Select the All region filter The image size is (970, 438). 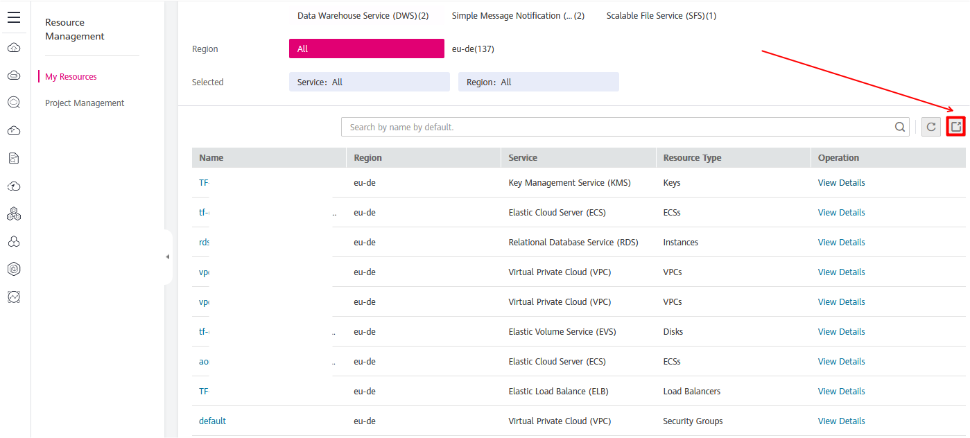[366, 49]
